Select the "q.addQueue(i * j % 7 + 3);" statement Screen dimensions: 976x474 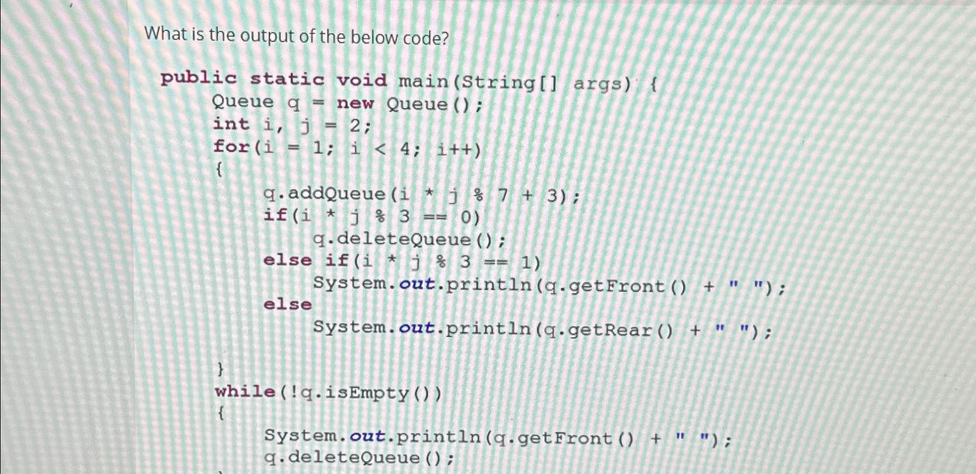pyautogui.click(x=422, y=195)
